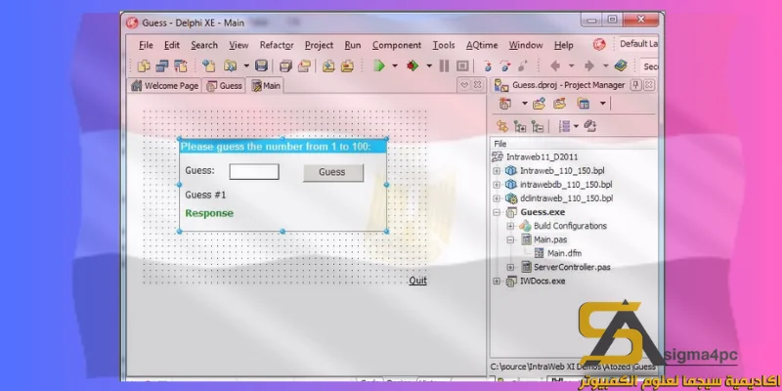Click the Add file to project icon
The width and height of the screenshot is (782, 391).
328,65
